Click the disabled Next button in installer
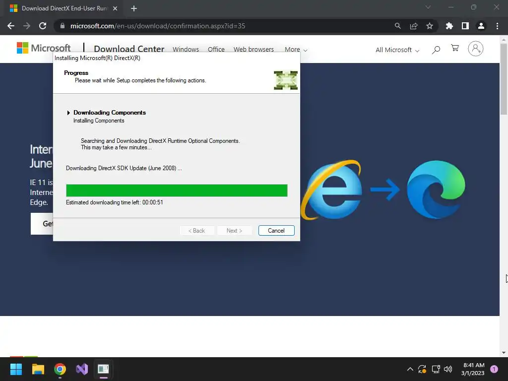The height and width of the screenshot is (381, 508). [x=234, y=230]
